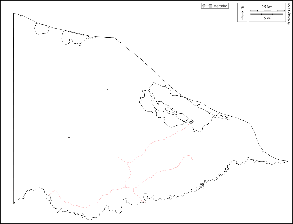Click the city dot on the east coast
This screenshot has width=293, height=224.
click(263, 152)
